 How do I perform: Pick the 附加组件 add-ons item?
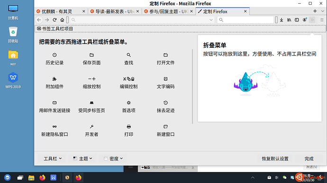(x=54, y=83)
